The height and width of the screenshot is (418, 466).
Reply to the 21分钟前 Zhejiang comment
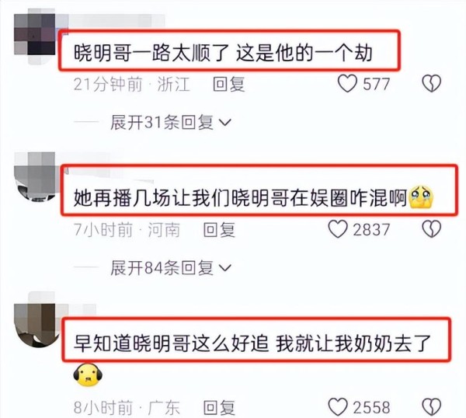coord(229,84)
